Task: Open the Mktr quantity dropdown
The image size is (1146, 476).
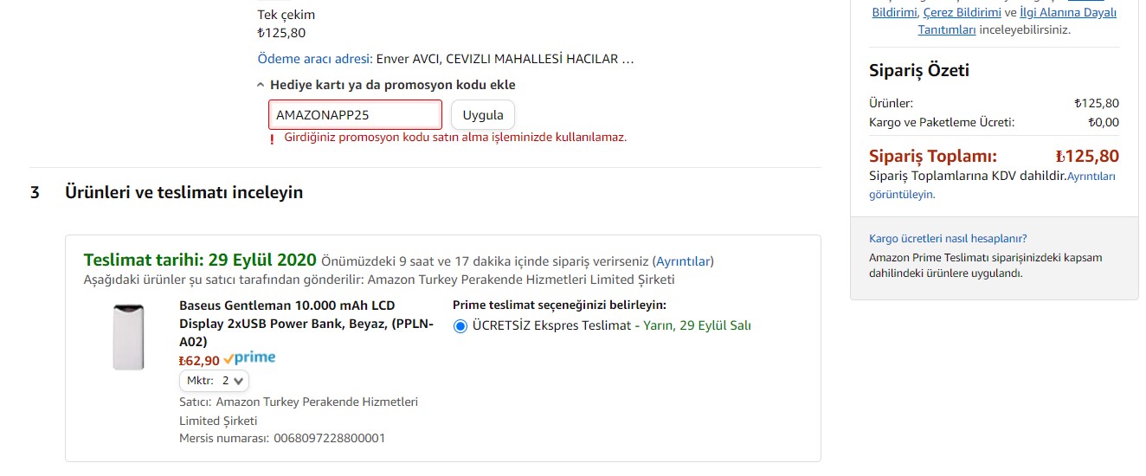Action: tap(214, 380)
